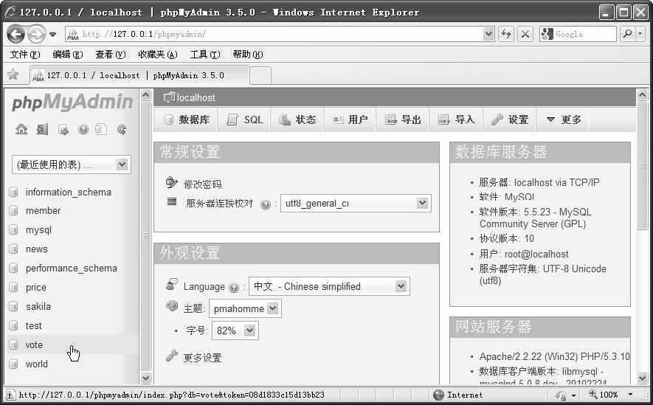Click navigation panel scroll down arrow
Viewport: 653px width, 405px height.
click(x=145, y=378)
